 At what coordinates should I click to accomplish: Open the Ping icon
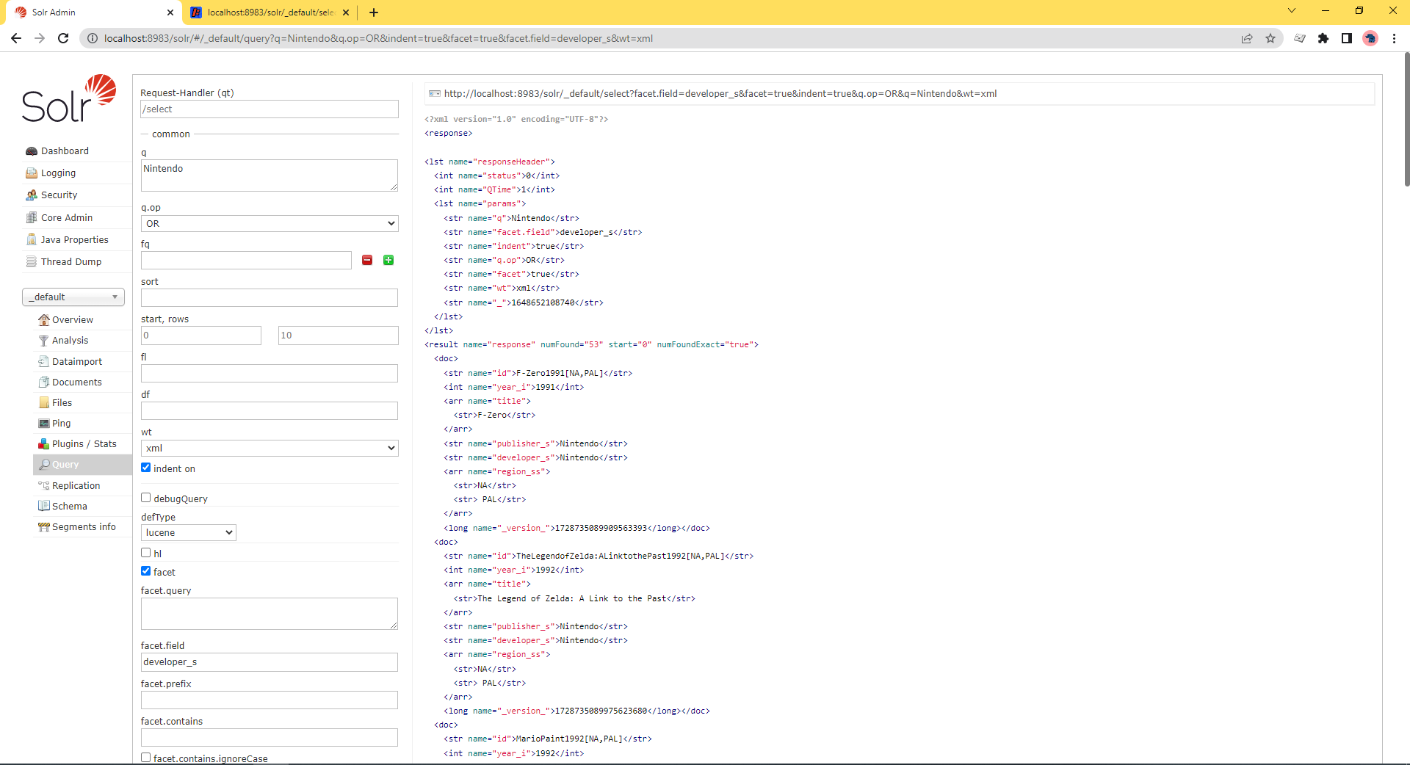tap(44, 424)
